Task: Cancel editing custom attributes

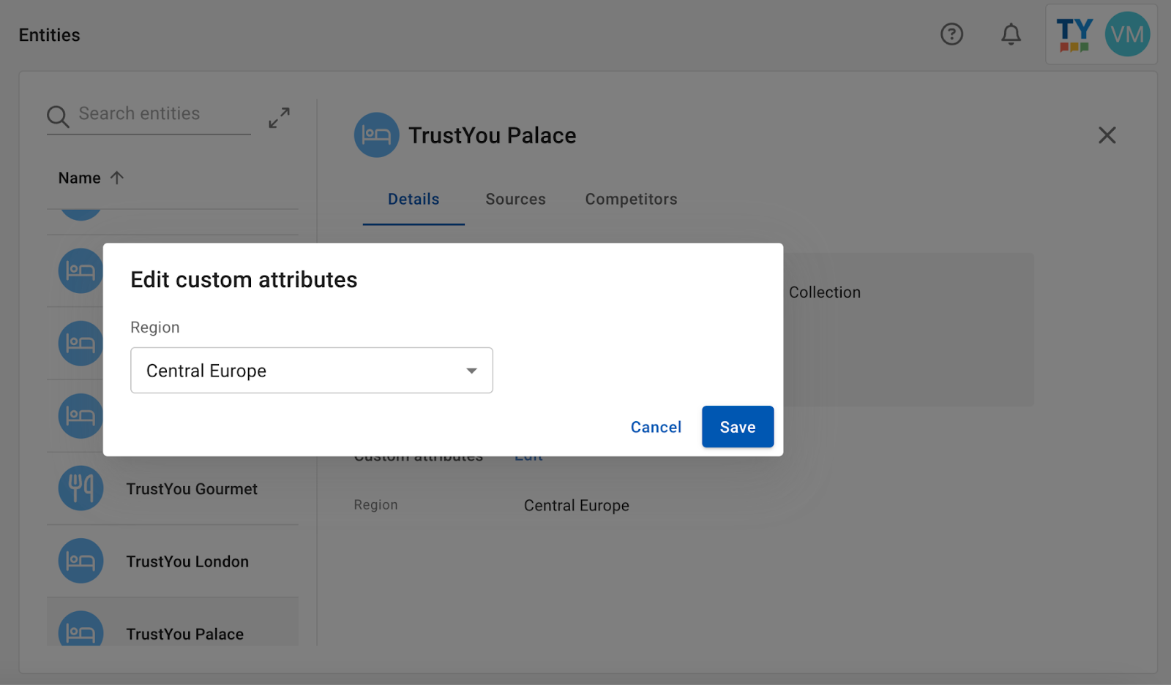Action: 656,427
